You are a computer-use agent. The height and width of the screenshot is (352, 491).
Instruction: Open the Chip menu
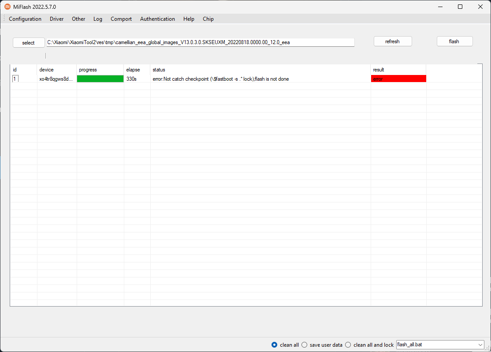click(x=208, y=19)
